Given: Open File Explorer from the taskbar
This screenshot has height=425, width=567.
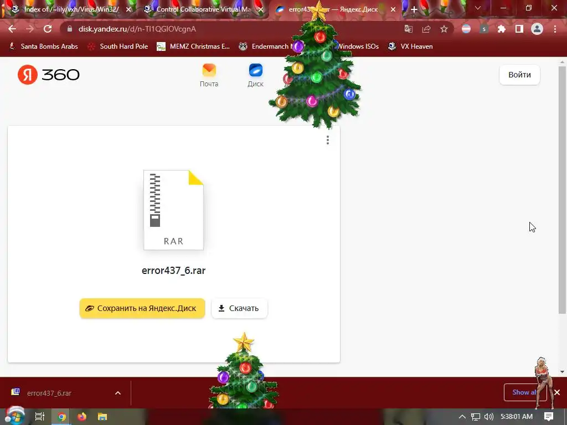Looking at the screenshot, I should (x=102, y=417).
